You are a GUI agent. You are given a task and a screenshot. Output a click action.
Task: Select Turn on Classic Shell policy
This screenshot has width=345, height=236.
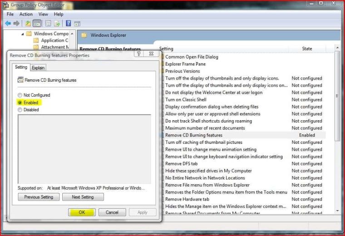(x=186, y=100)
